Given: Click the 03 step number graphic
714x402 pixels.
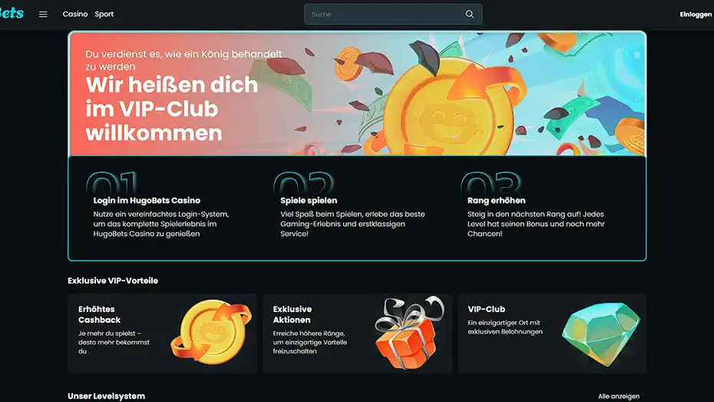Looking at the screenshot, I should (491, 182).
